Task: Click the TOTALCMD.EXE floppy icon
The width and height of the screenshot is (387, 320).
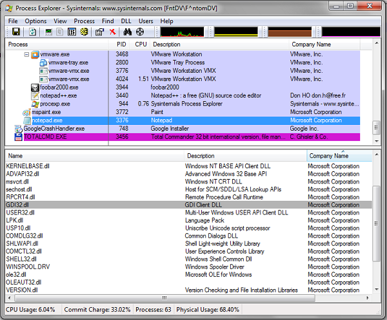Action: click(19, 137)
